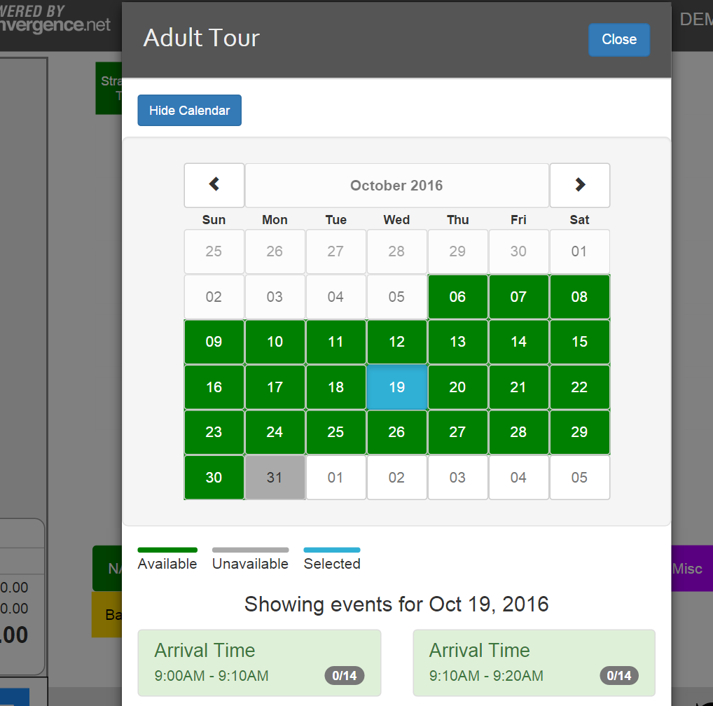This screenshot has width=713, height=706.
Task: Select October 26 in calendar
Action: (396, 432)
